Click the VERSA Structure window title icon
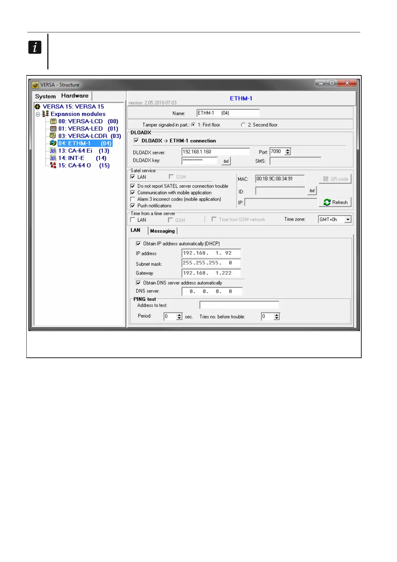This screenshot has width=397, height=562. pos(35,85)
